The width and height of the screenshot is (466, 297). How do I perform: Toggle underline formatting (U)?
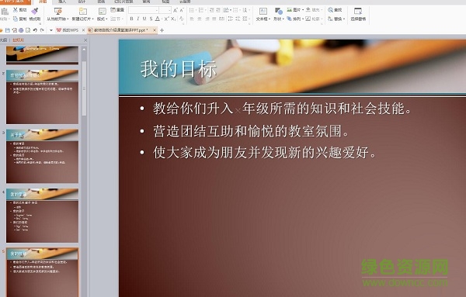click(x=144, y=19)
